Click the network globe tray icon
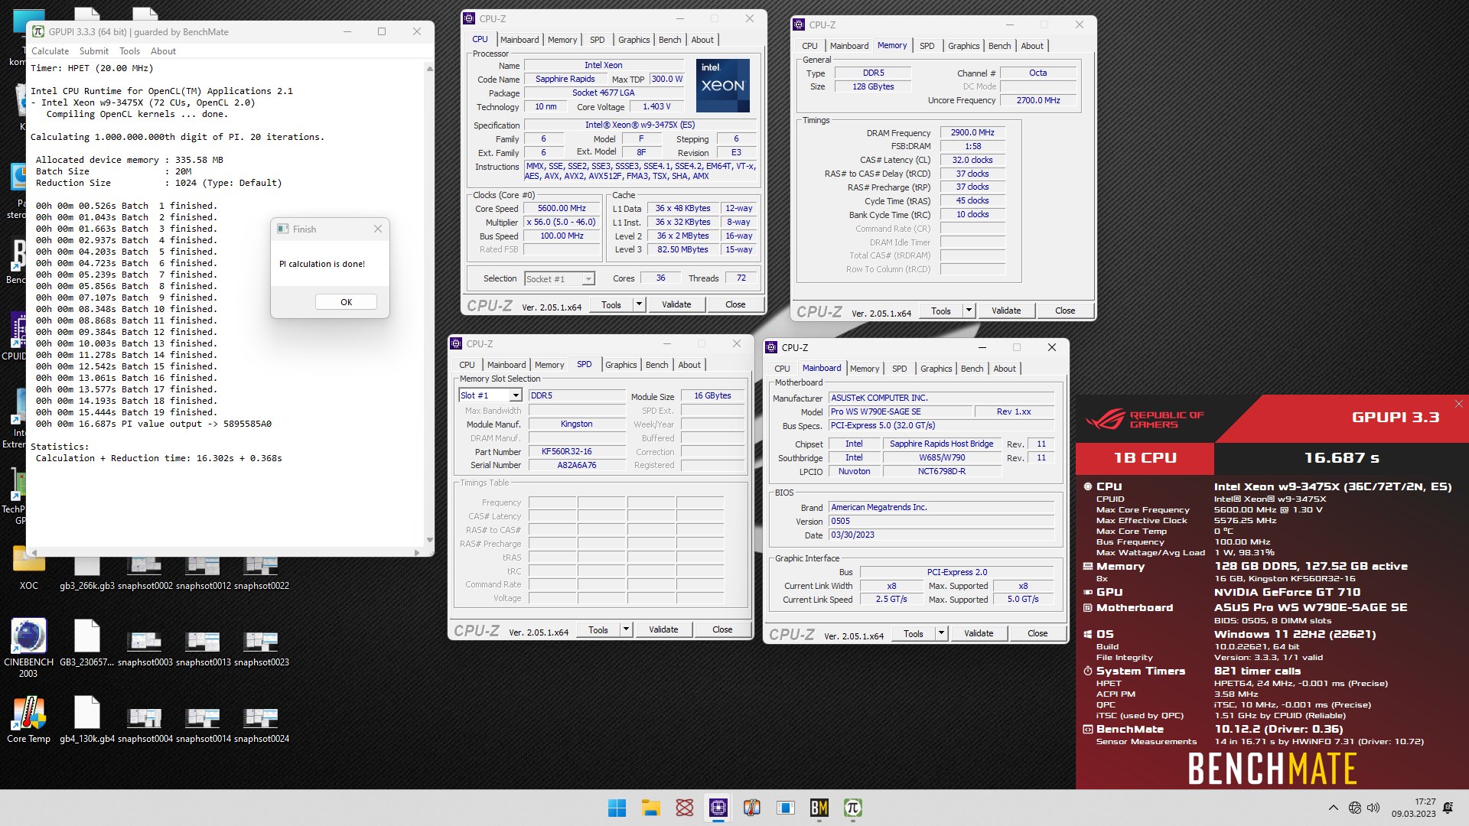1469x826 pixels. [x=1354, y=808]
